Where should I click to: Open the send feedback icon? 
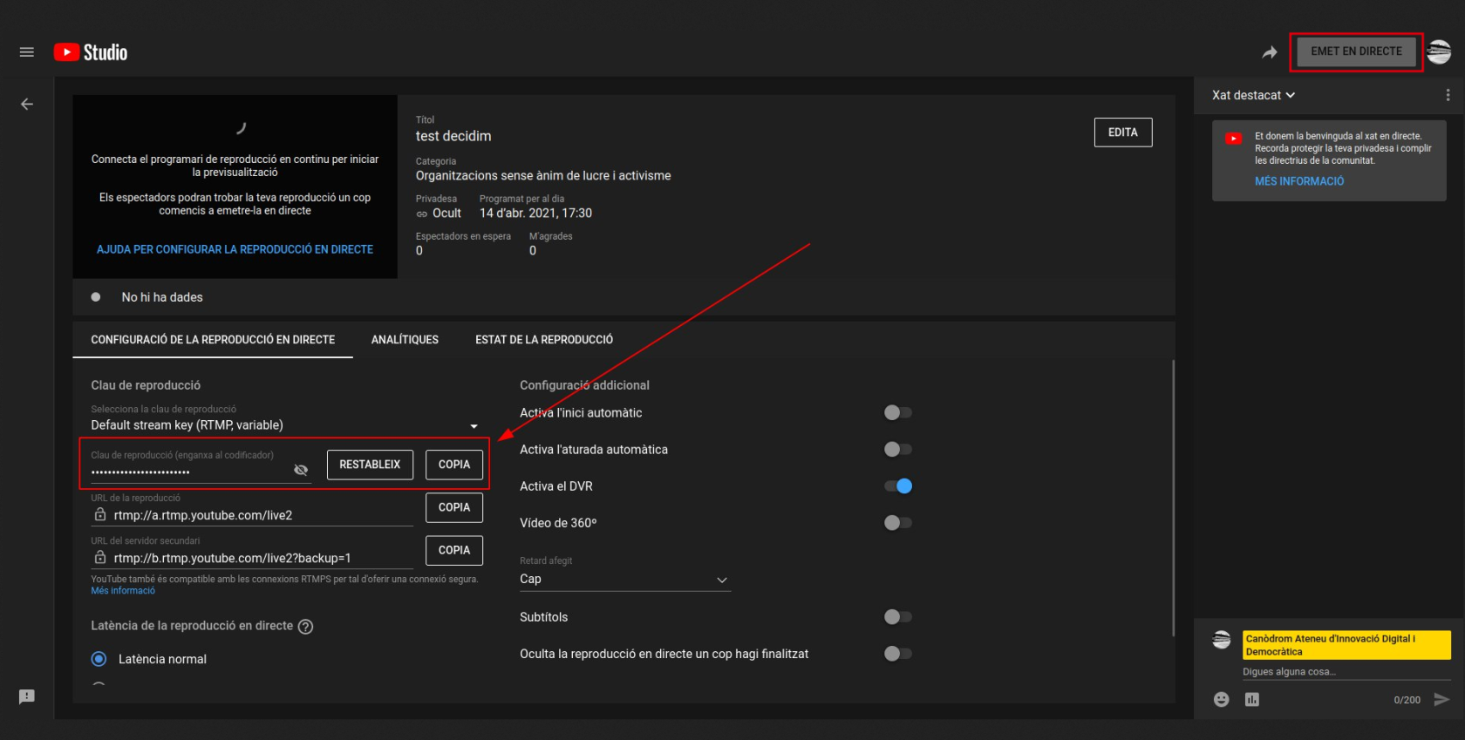tap(27, 696)
